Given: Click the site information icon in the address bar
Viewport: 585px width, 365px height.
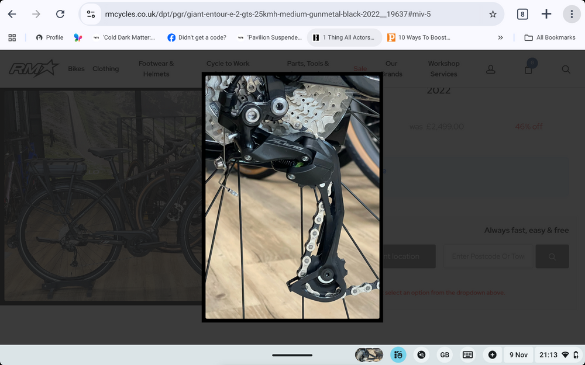Looking at the screenshot, I should point(90,14).
